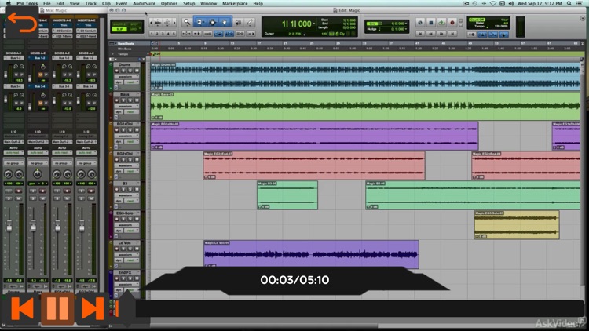Click the first Mix channel volume fader
589x331 pixels.
9,227
